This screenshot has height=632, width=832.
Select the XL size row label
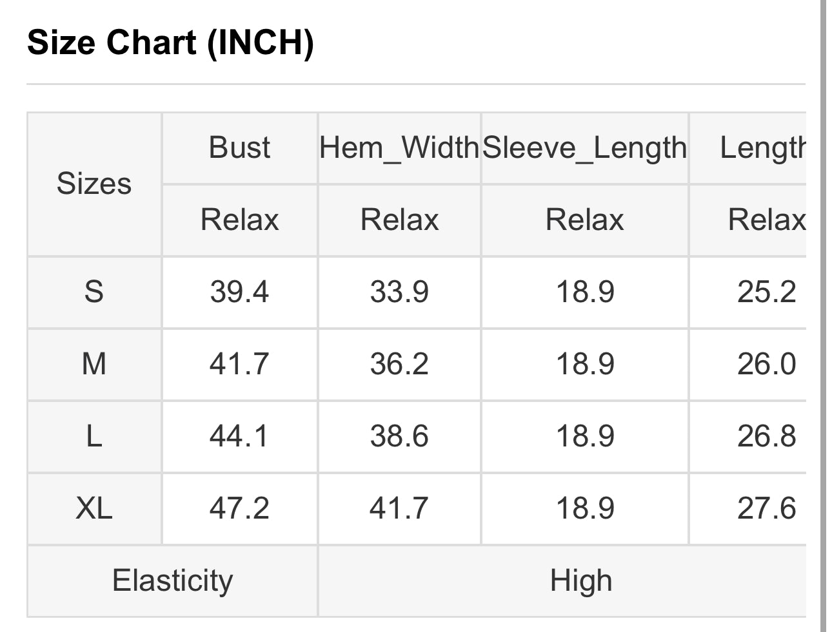point(94,508)
